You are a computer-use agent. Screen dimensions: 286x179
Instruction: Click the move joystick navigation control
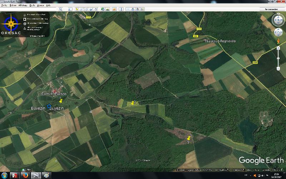click(278, 32)
